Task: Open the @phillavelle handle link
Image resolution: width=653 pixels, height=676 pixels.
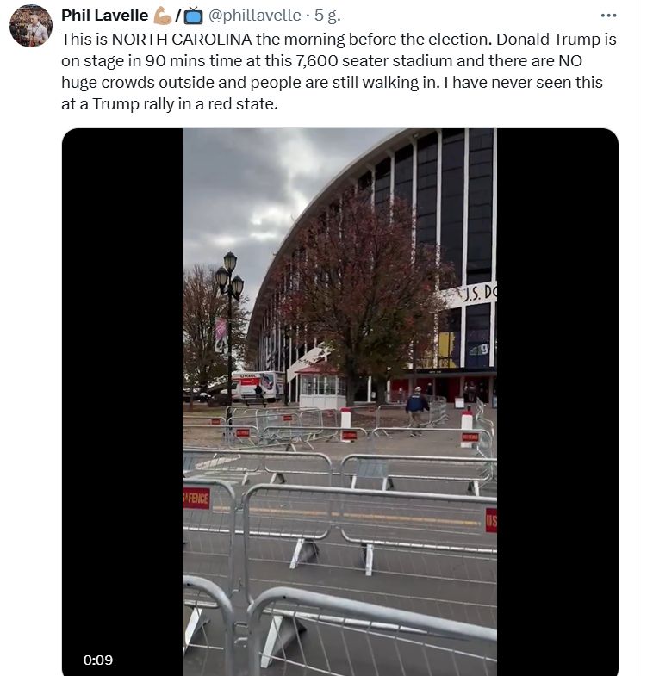Action: pos(254,16)
